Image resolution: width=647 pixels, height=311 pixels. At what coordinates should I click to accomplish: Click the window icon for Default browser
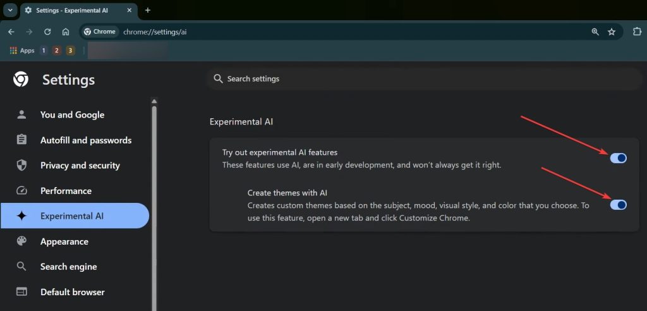click(x=21, y=291)
